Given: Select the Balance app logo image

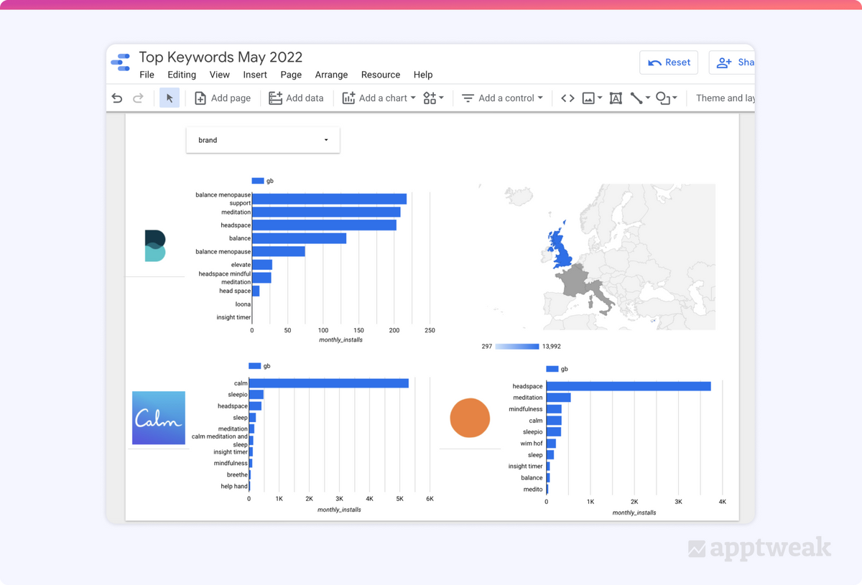Looking at the screenshot, I should (x=155, y=245).
